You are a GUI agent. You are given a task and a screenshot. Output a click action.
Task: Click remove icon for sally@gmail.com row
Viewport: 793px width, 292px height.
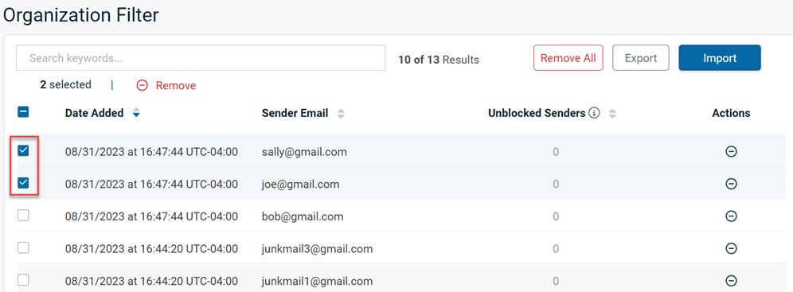click(731, 151)
